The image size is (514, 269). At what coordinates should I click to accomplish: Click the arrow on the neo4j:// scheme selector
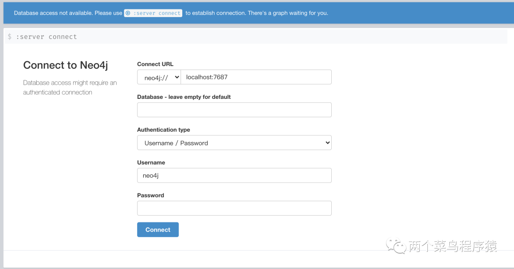pos(177,77)
